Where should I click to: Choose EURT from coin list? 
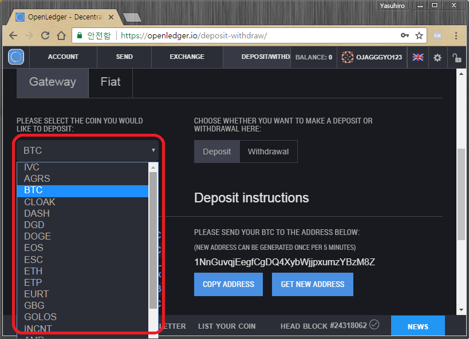pyautogui.click(x=83, y=294)
